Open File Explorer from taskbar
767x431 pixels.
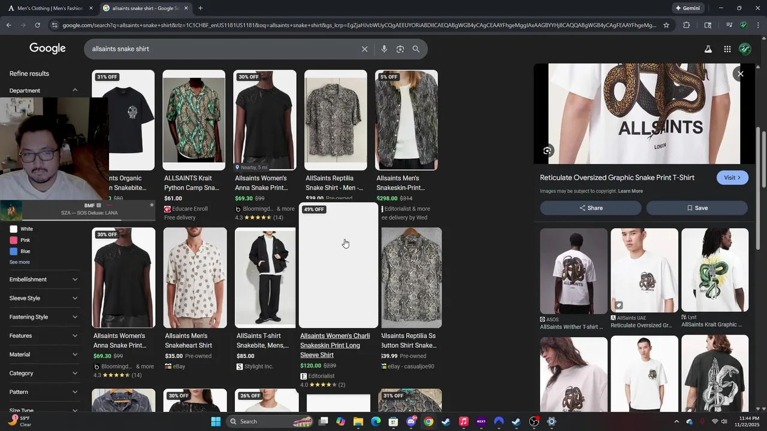[x=358, y=421]
